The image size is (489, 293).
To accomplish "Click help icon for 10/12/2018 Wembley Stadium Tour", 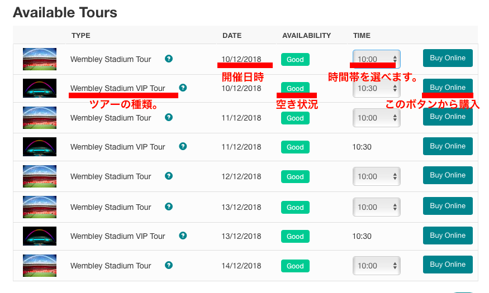I will coord(169,59).
